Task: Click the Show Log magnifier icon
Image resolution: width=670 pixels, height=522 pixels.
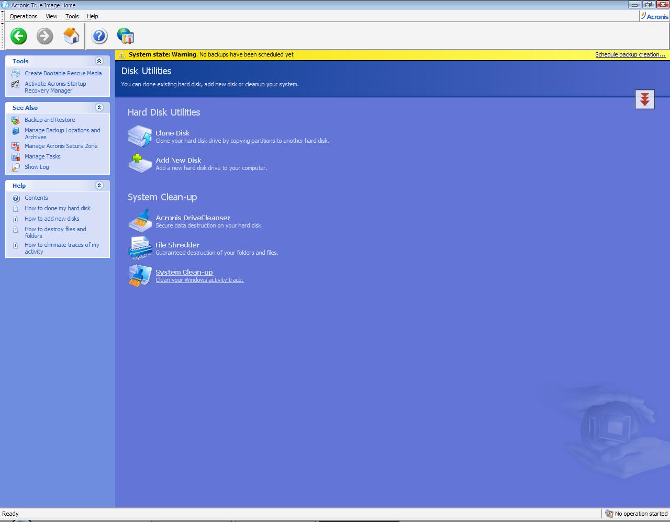Action: [16, 167]
